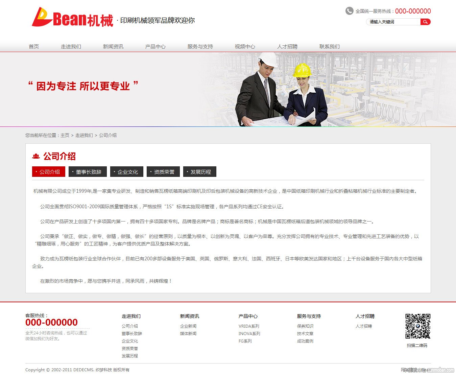Click paragraph ending 共铸辉煌！
Viewport: 456px width, 376px height.
point(106,281)
